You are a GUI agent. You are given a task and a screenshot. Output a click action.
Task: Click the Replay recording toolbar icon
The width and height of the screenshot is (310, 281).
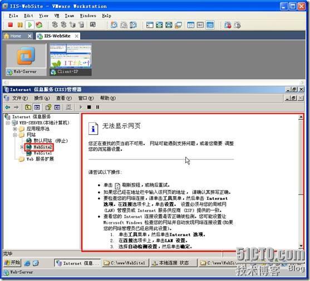coord(237,25)
